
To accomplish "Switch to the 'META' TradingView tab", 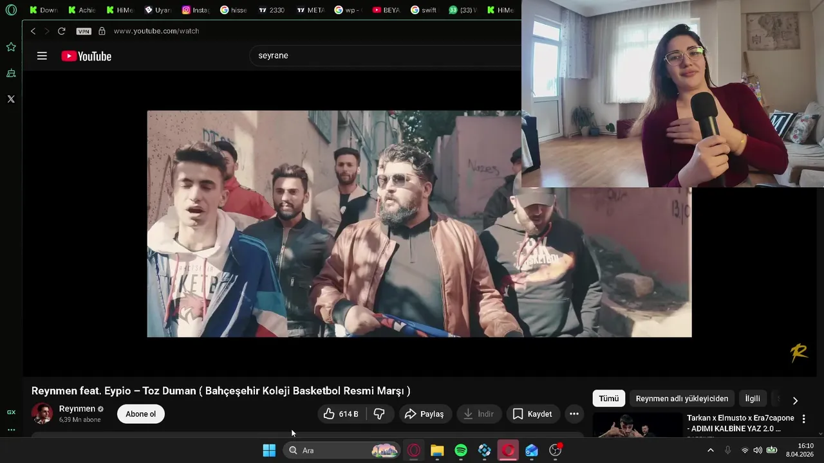I will [310, 10].
